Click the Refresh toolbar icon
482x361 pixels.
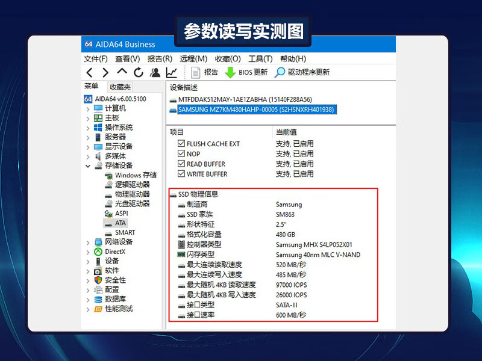pos(139,72)
